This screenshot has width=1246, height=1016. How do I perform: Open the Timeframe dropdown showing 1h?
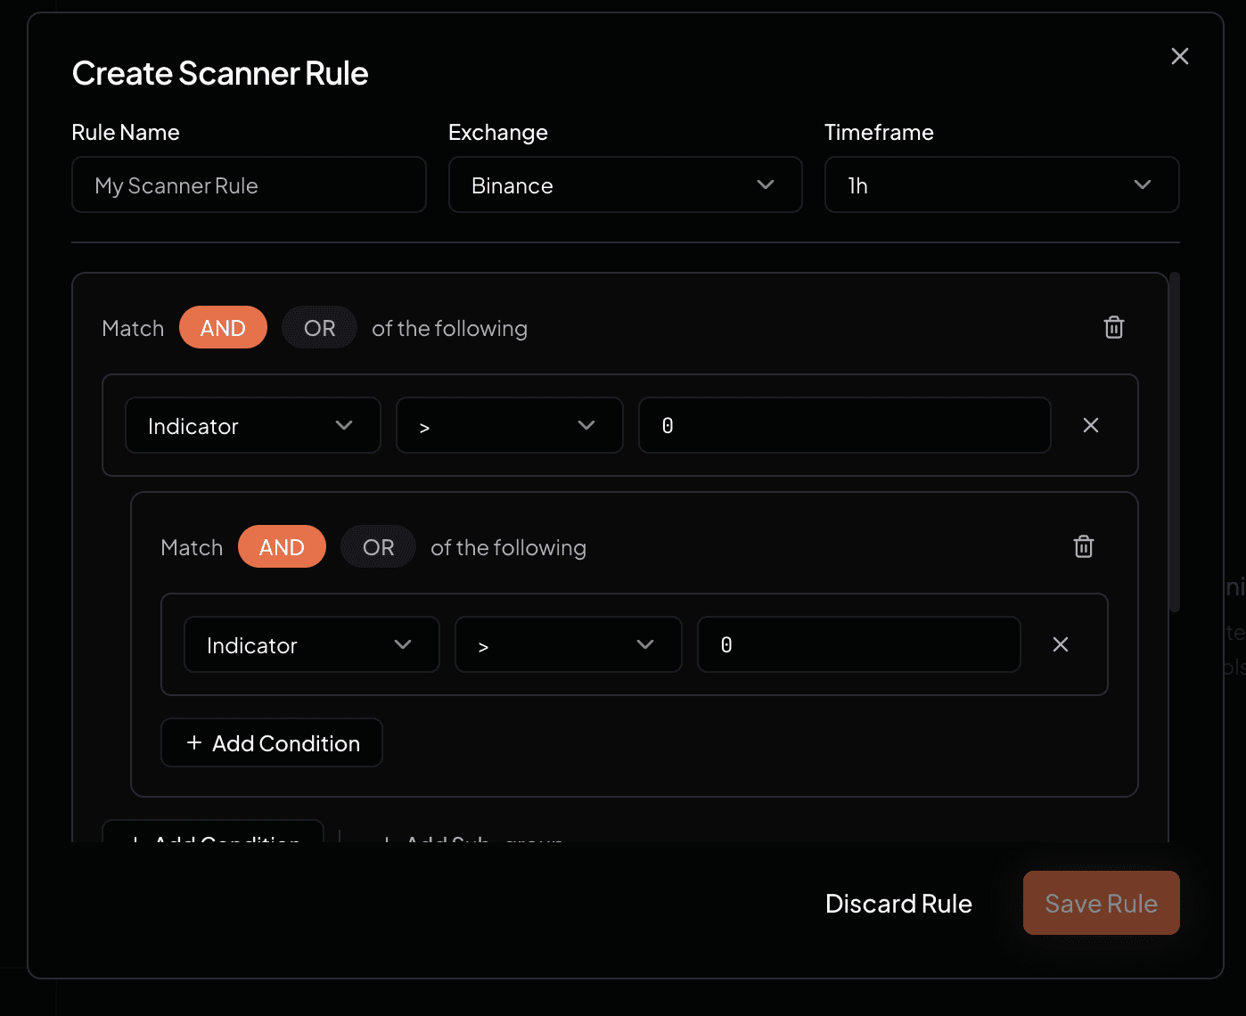(x=1001, y=184)
